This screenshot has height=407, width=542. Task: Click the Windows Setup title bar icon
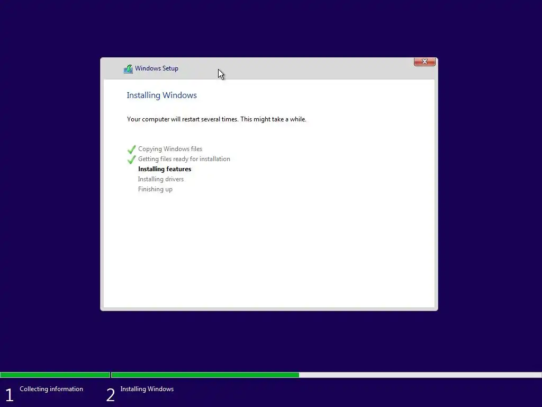click(128, 69)
